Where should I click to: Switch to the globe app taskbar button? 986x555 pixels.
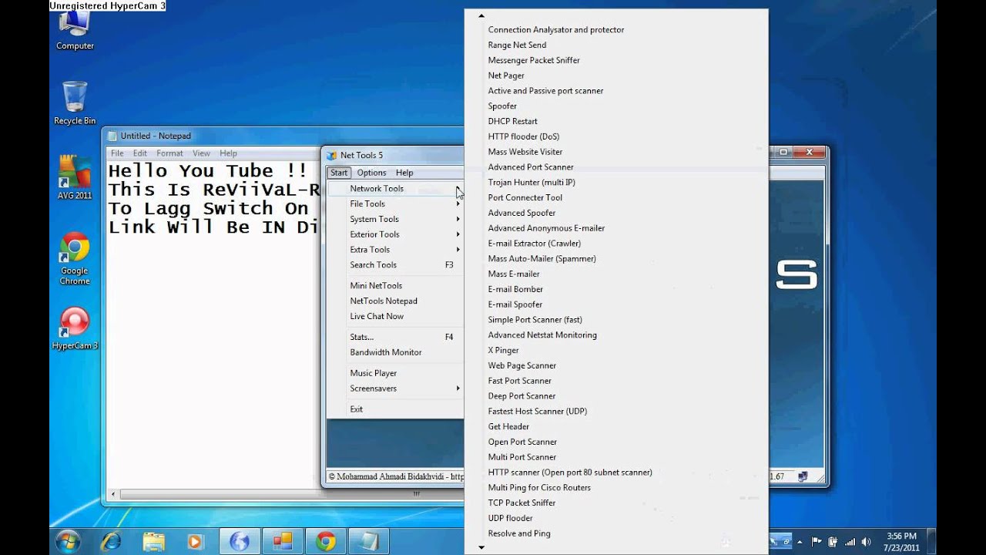(240, 541)
